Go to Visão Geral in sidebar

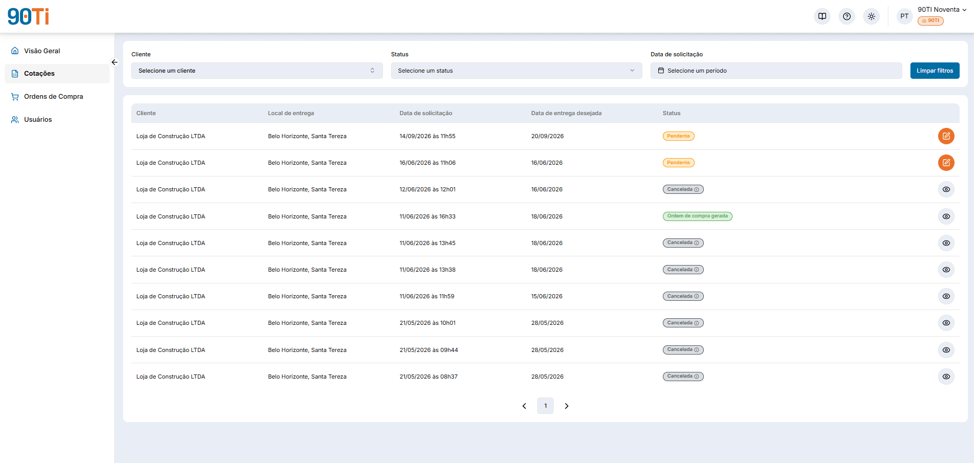[57, 51]
